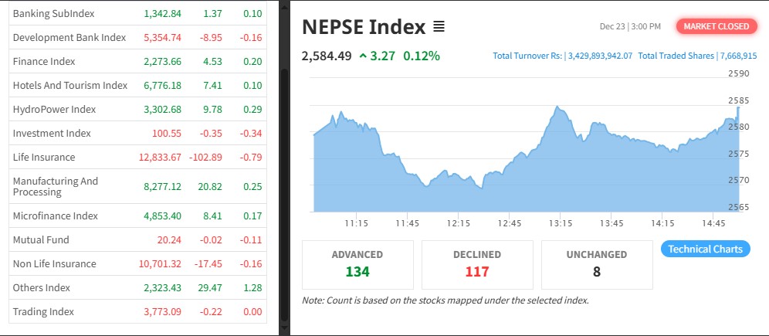Open Technical Charts
The image size is (769, 336).
705,249
